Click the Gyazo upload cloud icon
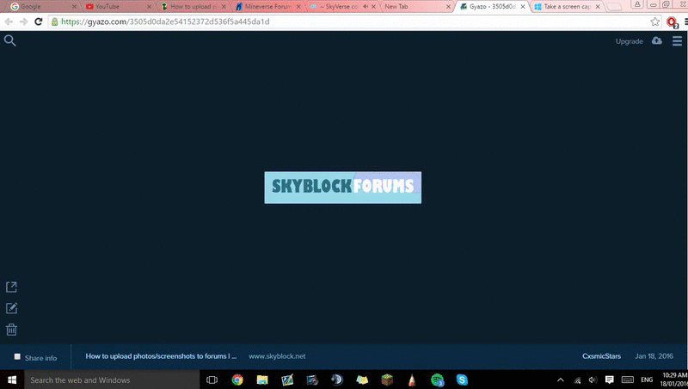Screen dimensions: 688x389 656,40
